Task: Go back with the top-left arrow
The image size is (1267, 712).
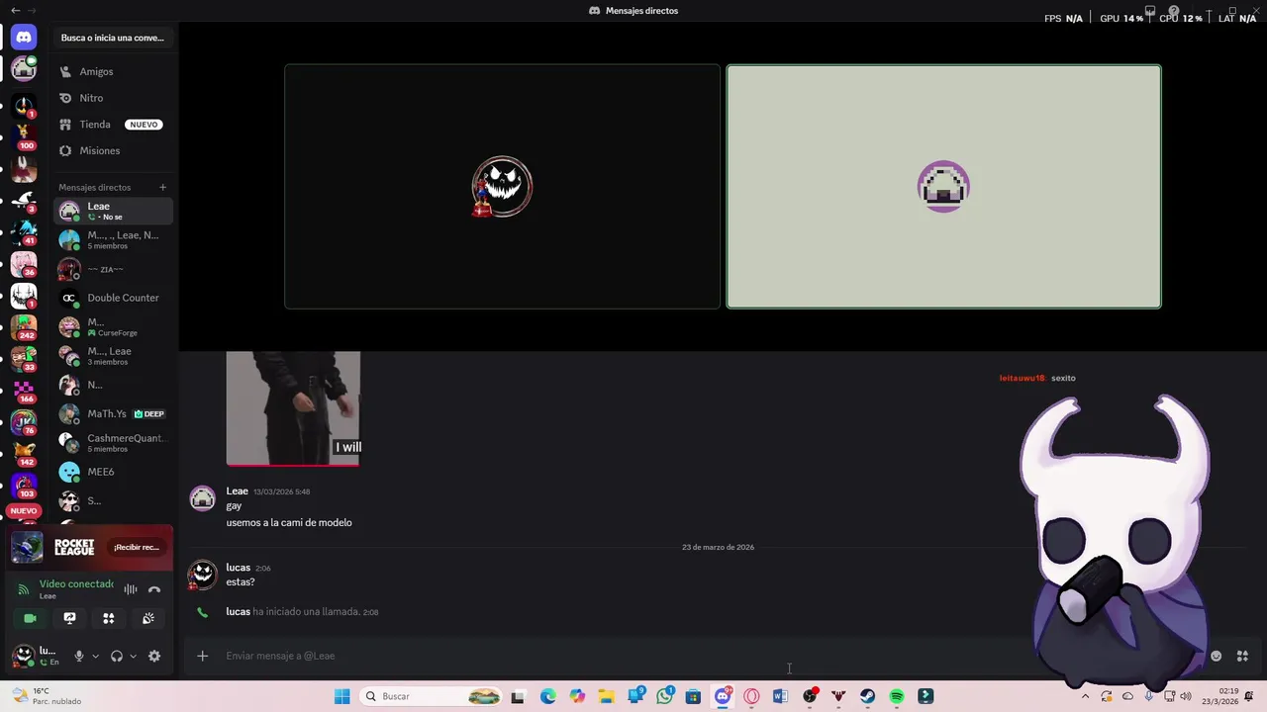Action: pos(14,10)
